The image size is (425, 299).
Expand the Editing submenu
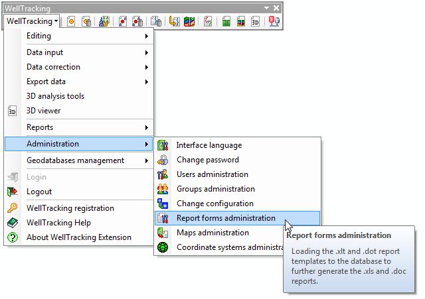[85, 36]
